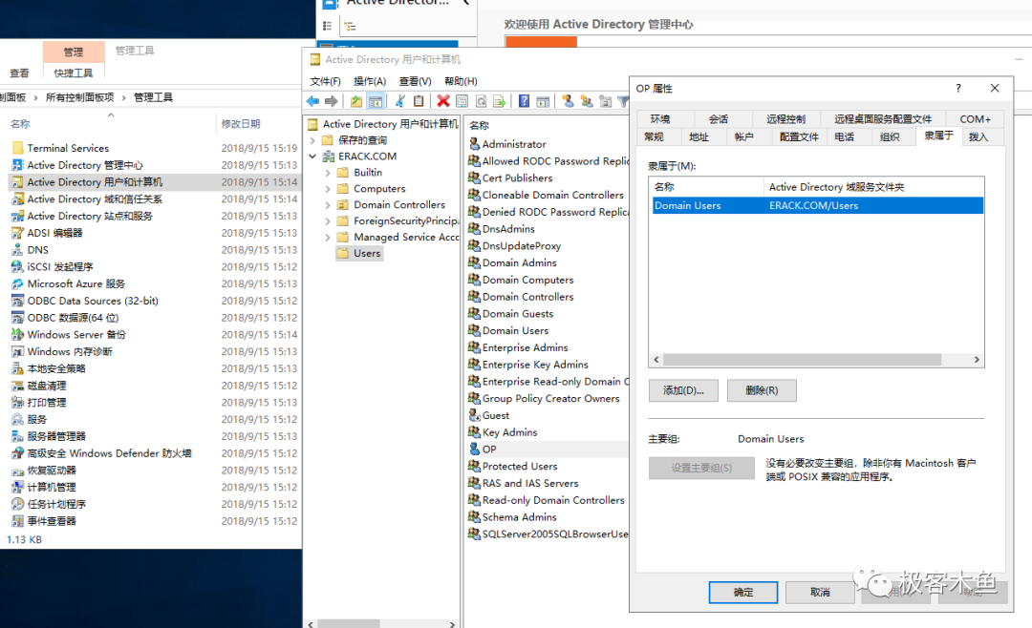Expand Builtin tree node
The image size is (1032, 628).
point(328,173)
